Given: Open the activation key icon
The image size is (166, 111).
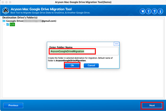Looking at the screenshot, I should [148, 11].
